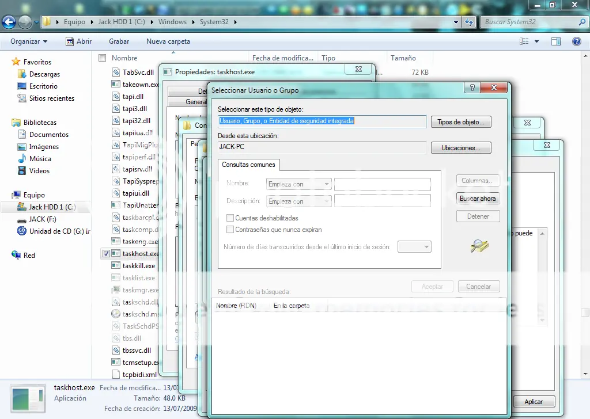Open the Organizar menu
The width and height of the screenshot is (590, 419).
tap(29, 41)
